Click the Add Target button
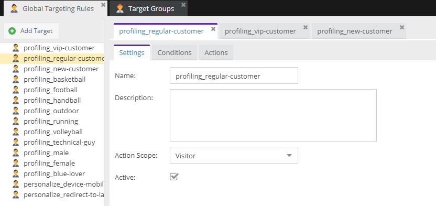 coord(31,31)
